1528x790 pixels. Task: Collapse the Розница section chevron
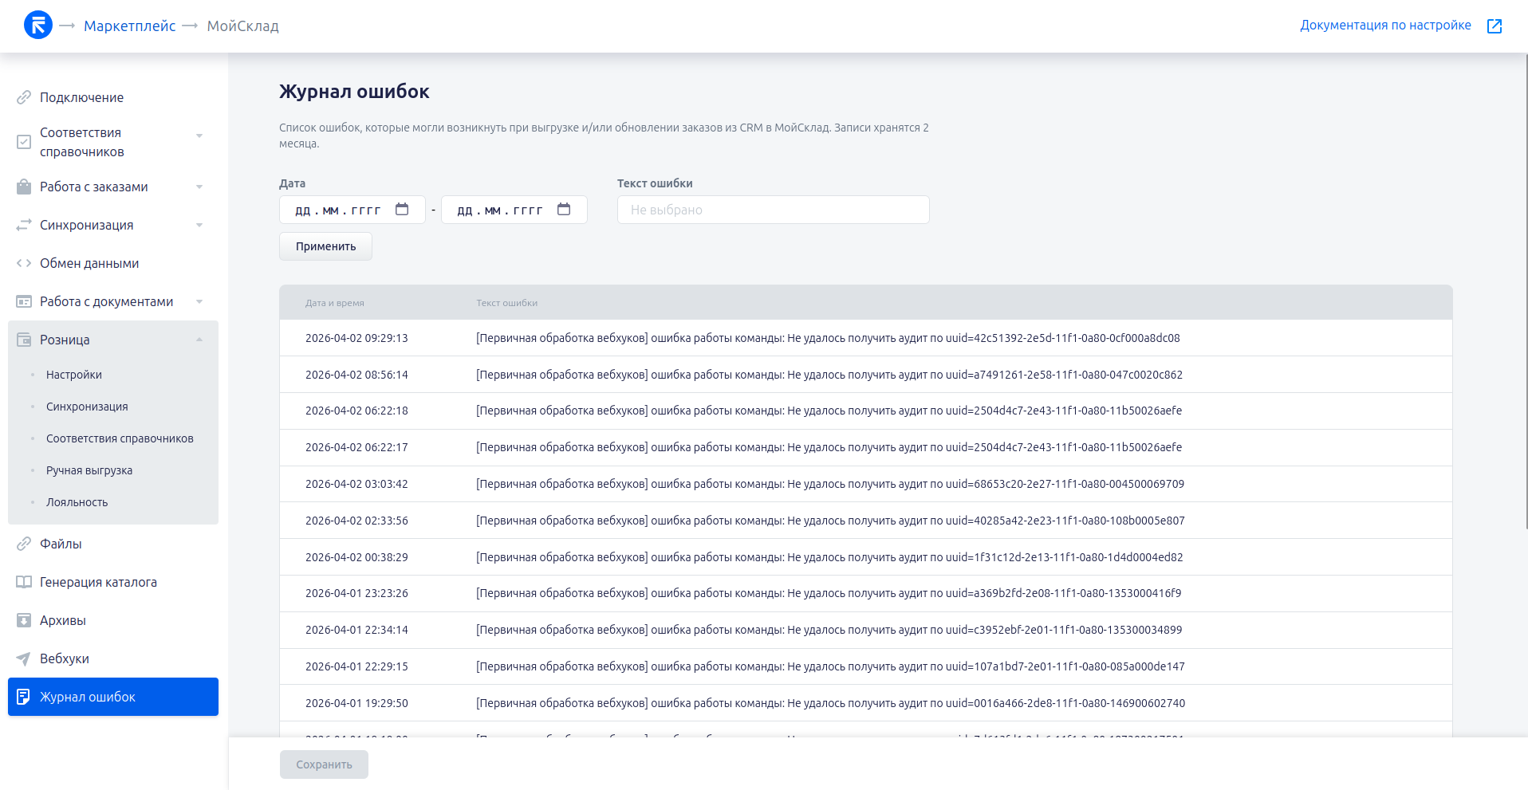(199, 340)
